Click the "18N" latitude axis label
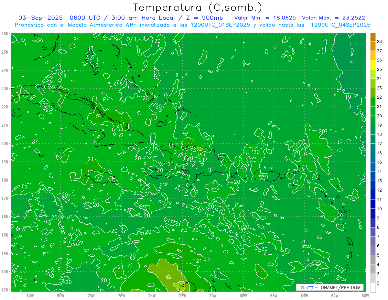The width and height of the screenshot is (388, 300). [5, 180]
